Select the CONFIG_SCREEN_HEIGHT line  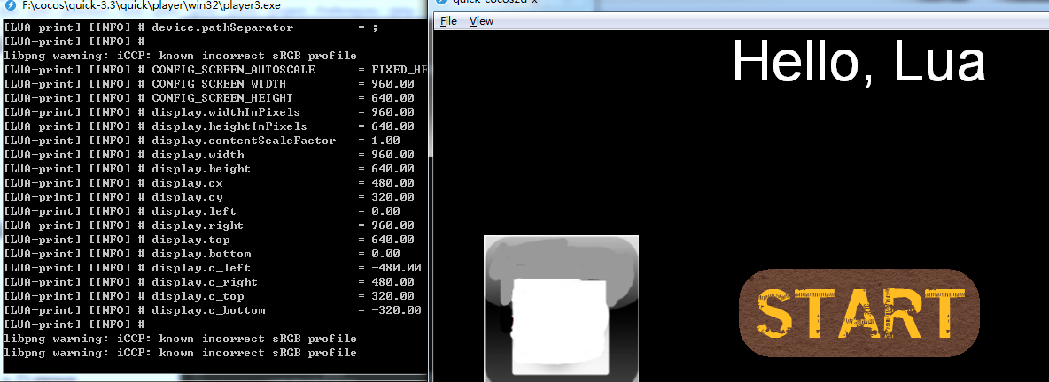coord(209,97)
